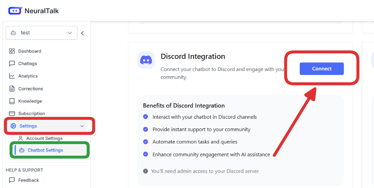
Task: Click the Benefits of Discord Integration heading
Action: (x=184, y=106)
